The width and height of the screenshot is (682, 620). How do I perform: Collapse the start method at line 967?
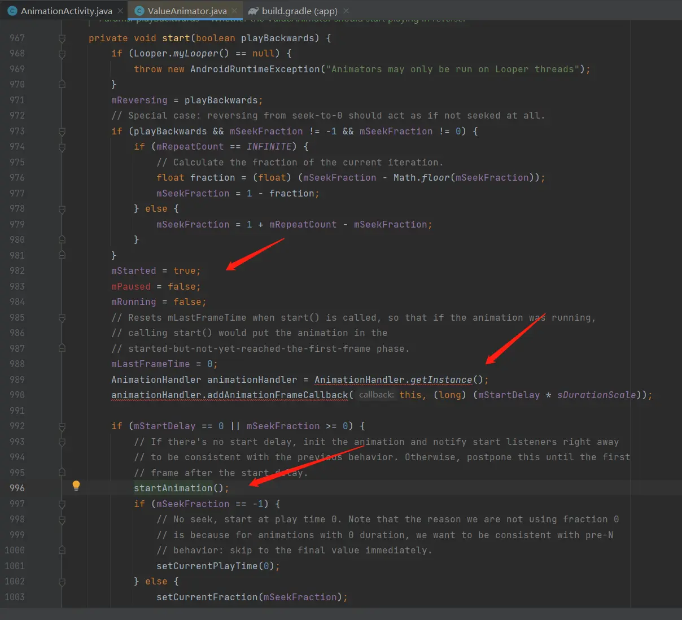click(62, 38)
